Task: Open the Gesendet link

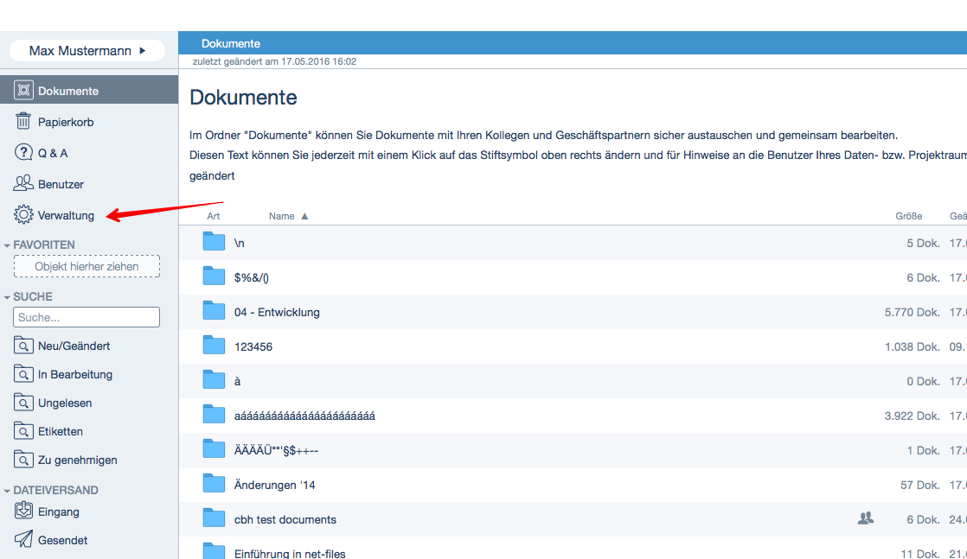Action: (63, 541)
